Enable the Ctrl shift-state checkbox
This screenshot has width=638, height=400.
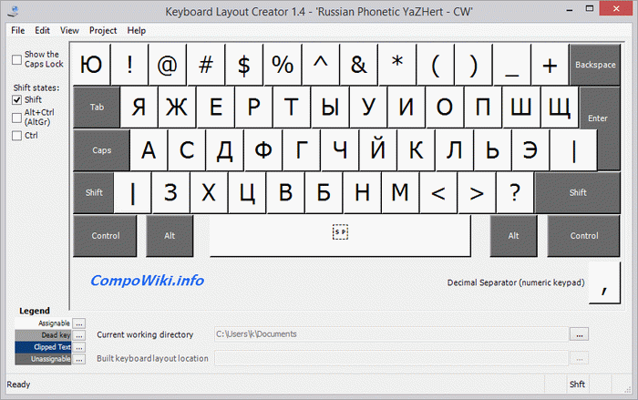pos(17,136)
